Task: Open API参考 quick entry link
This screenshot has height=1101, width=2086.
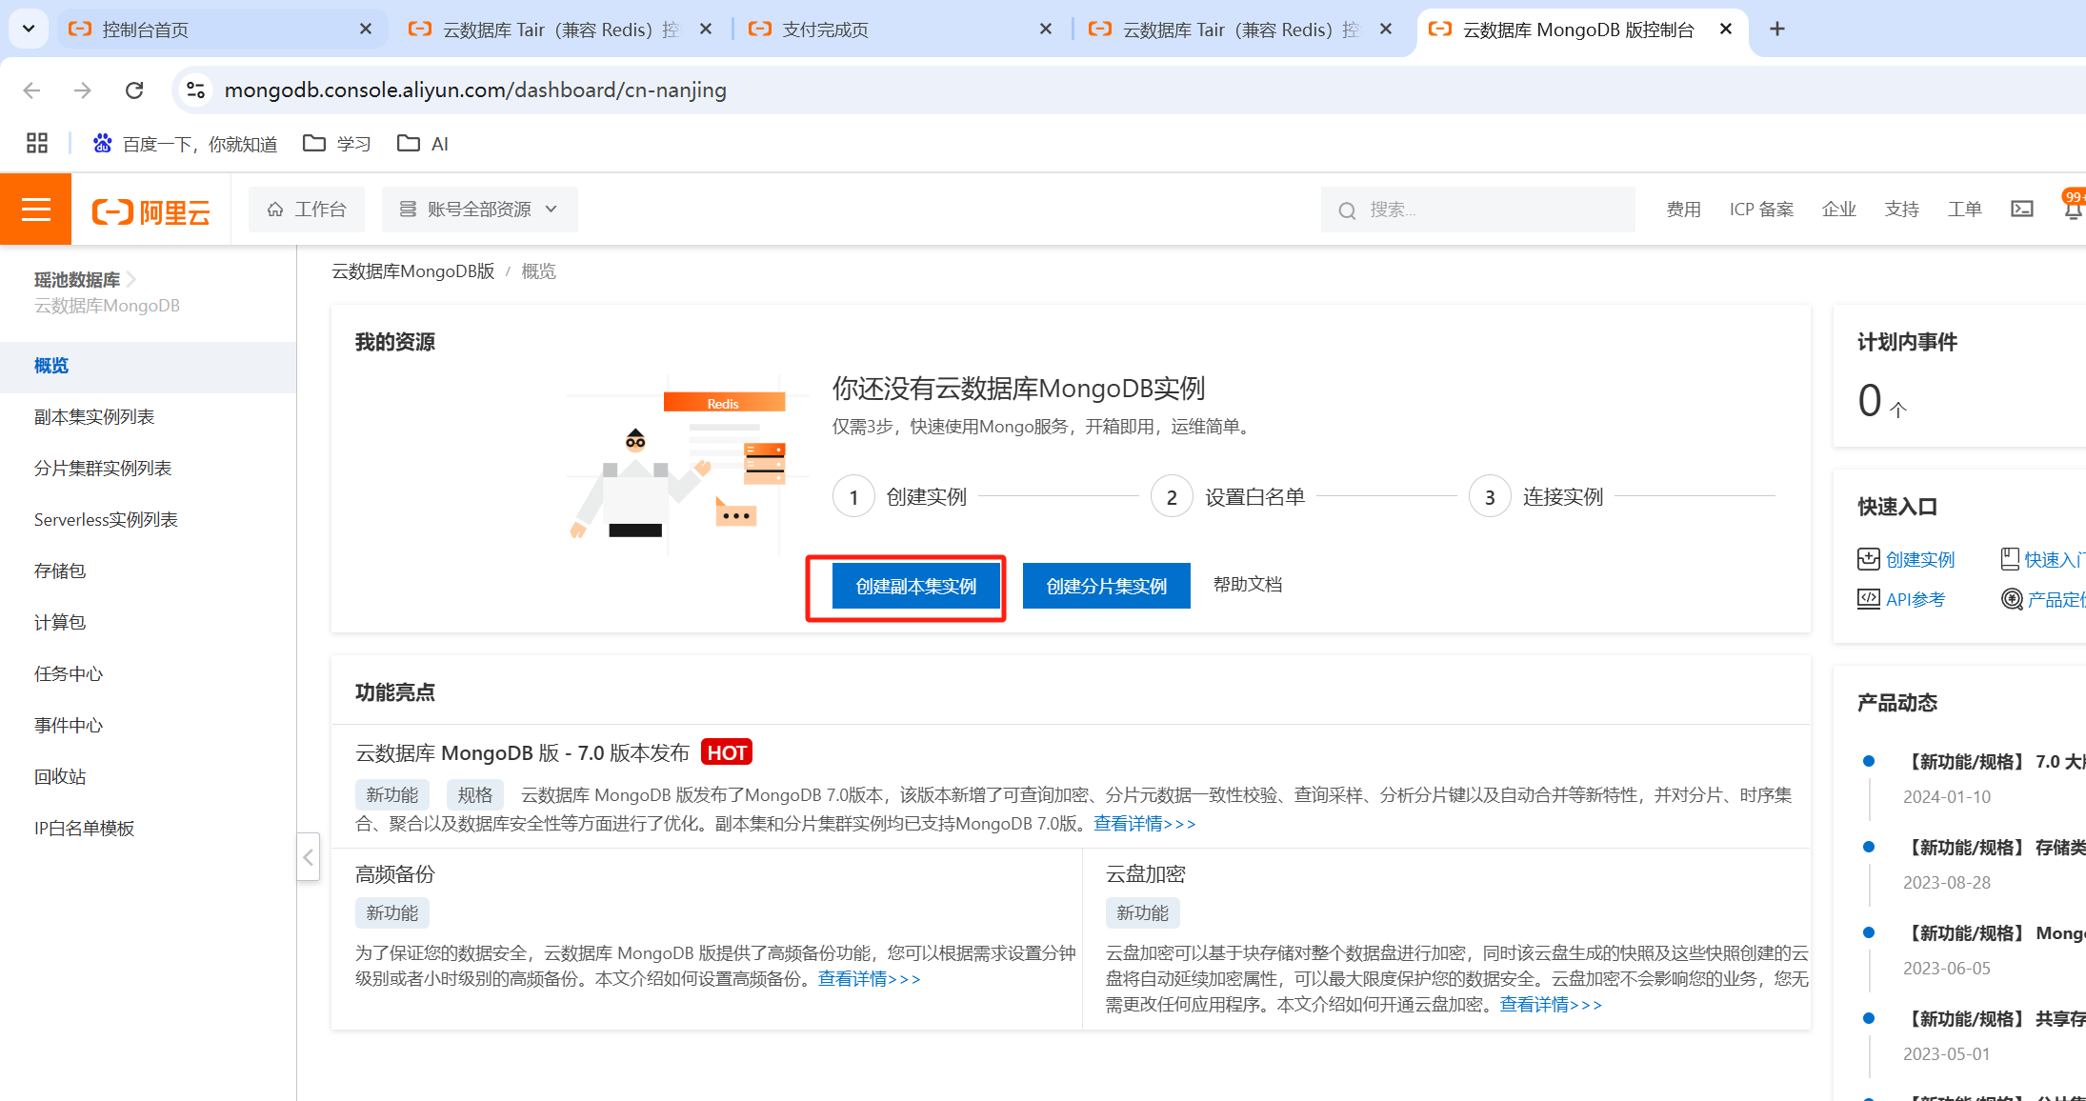Action: coord(1901,599)
